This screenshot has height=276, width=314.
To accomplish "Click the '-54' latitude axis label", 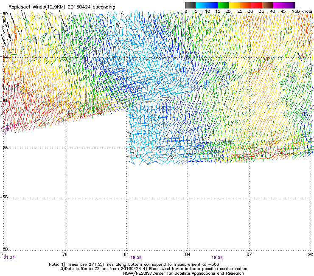I will click(4, 101).
